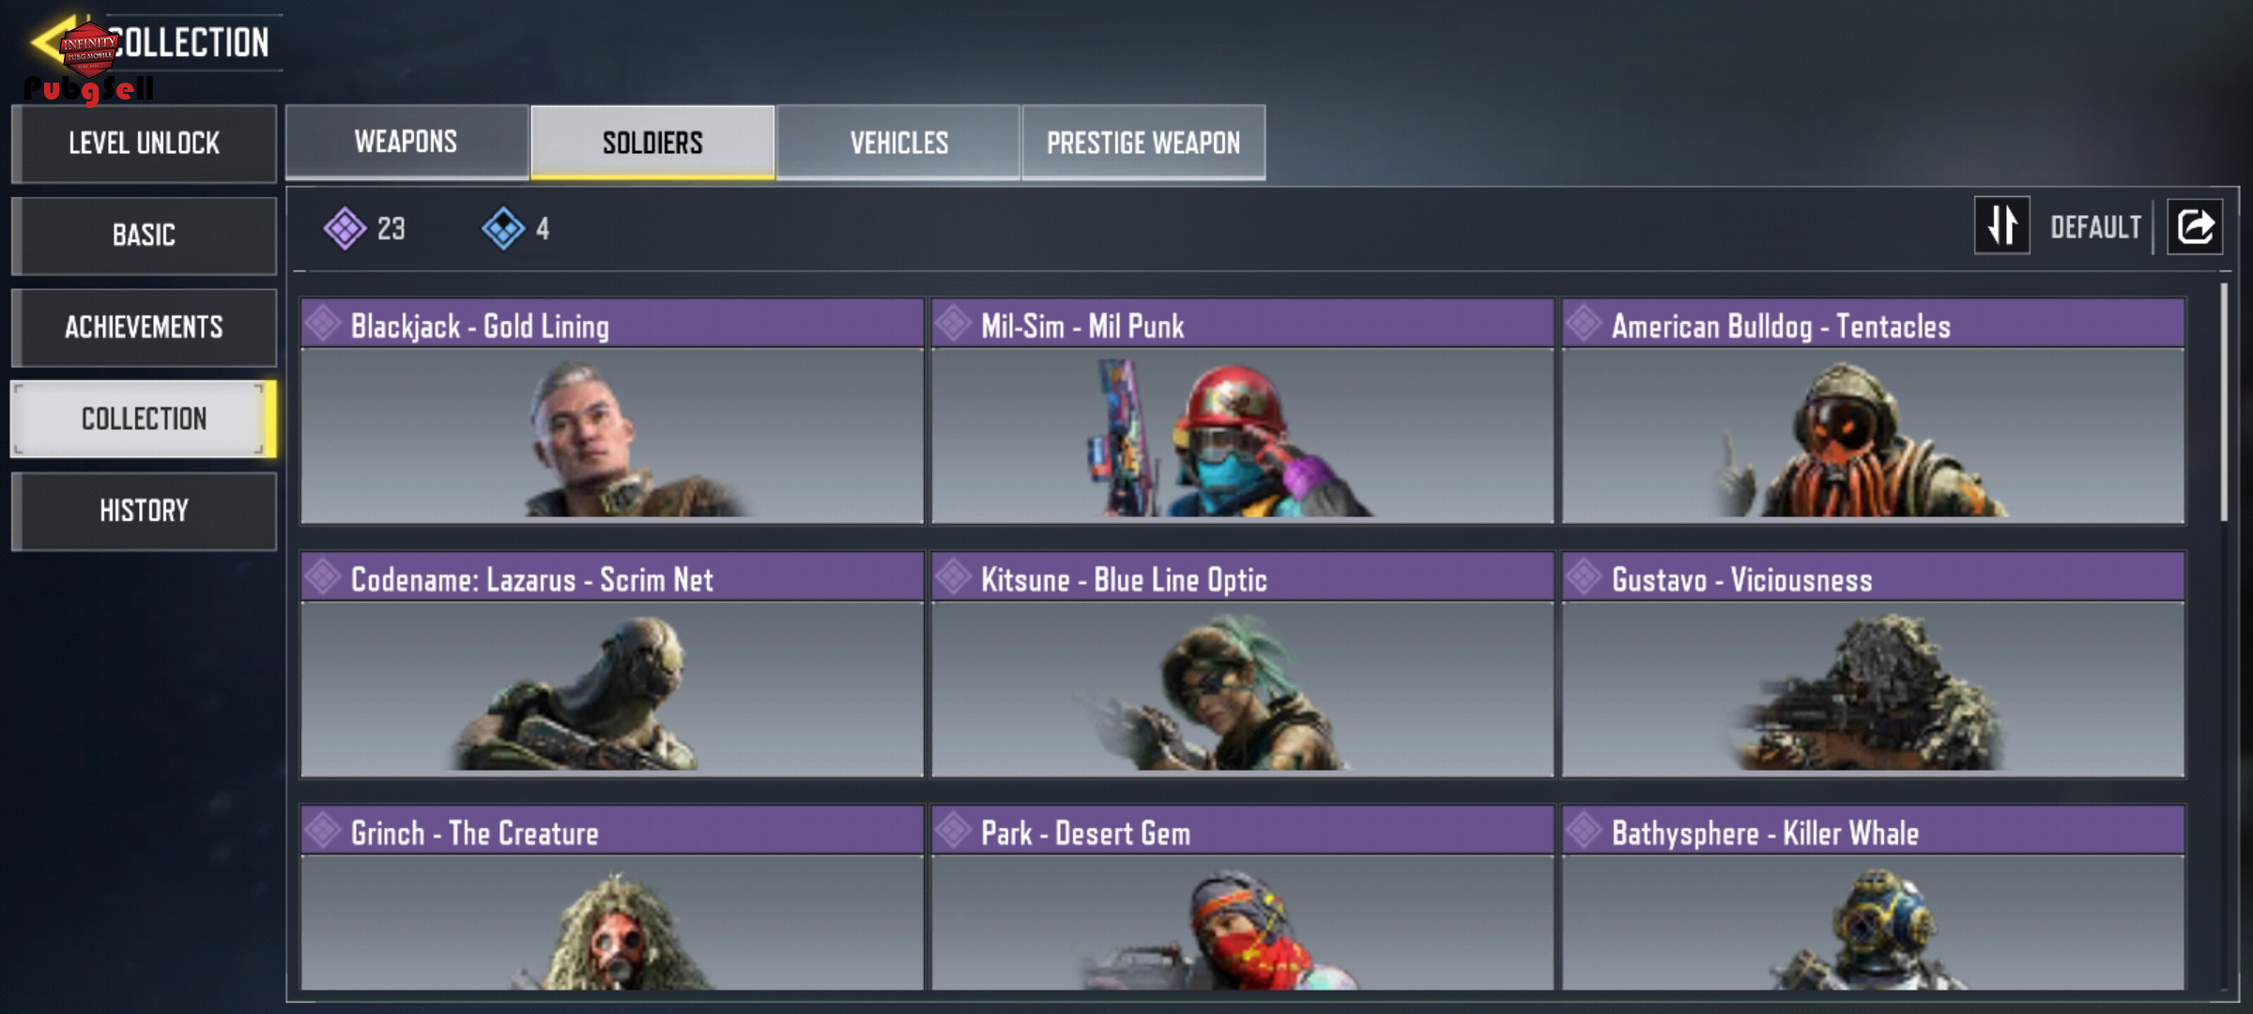The image size is (2253, 1014).
Task: Open the DEFAULT sort dropdown
Action: point(2095,227)
